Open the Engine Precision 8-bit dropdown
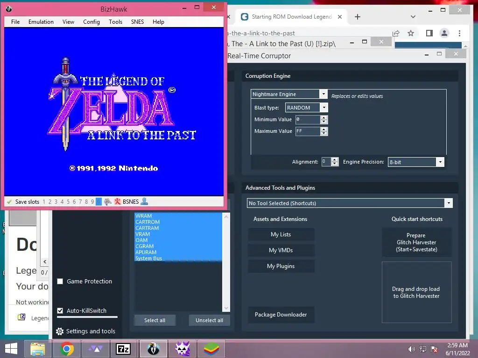478x358 pixels. tap(440, 162)
